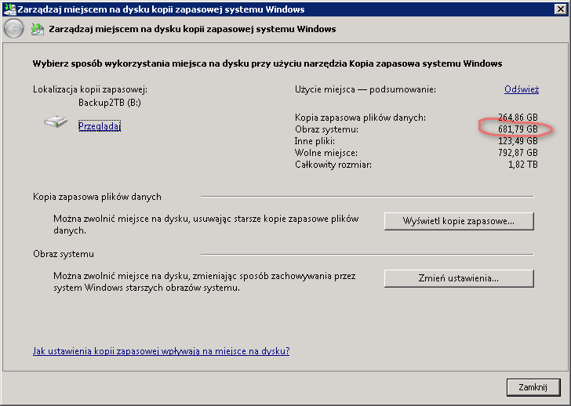Image resolution: width=571 pixels, height=406 pixels.
Task: Click the 123,49 GB other files value
Action: coord(518,141)
